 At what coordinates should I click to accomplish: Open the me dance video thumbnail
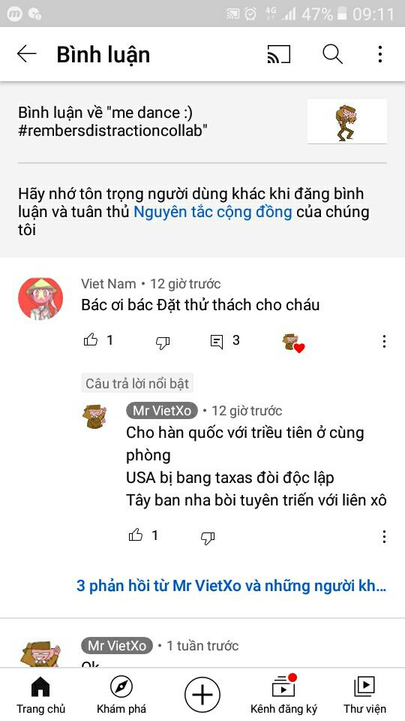[x=347, y=122]
